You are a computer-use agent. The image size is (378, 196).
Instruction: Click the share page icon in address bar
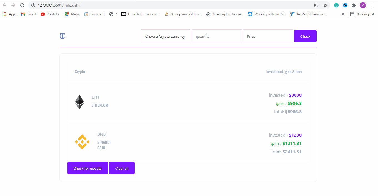316,5
